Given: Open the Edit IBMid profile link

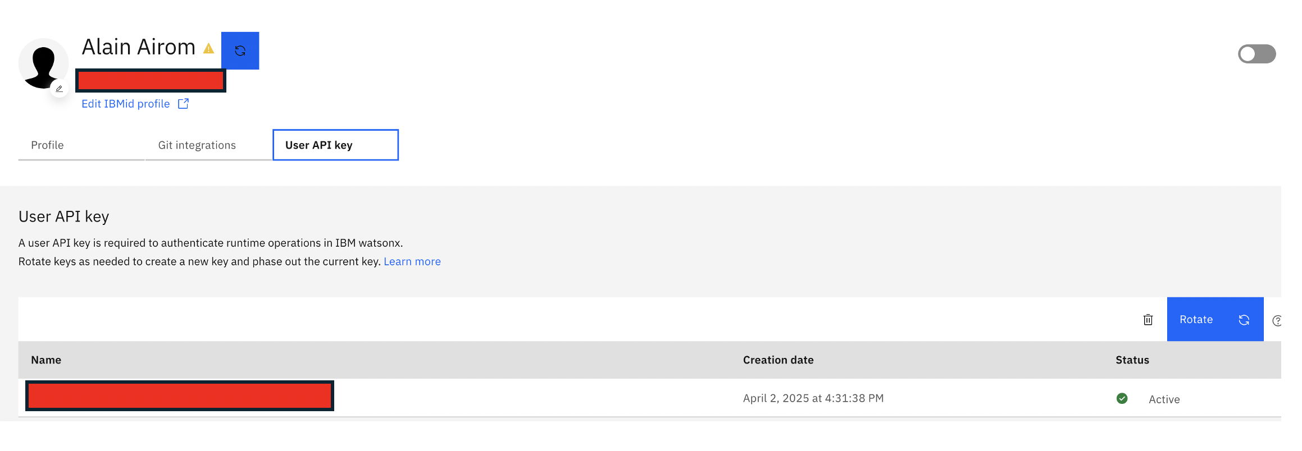Looking at the screenshot, I should tap(126, 104).
